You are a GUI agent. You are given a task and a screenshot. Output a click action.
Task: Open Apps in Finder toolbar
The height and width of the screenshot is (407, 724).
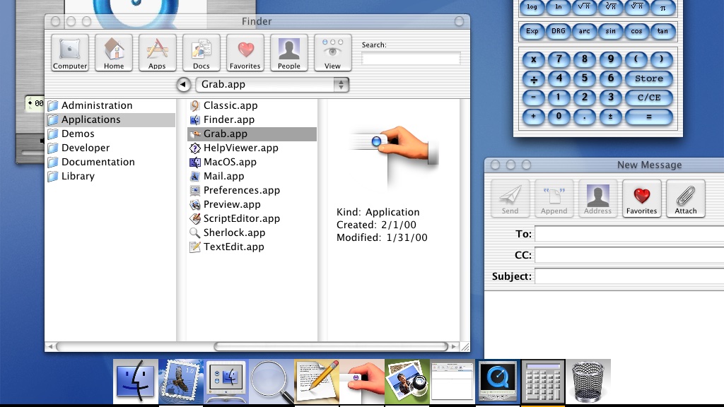point(157,52)
